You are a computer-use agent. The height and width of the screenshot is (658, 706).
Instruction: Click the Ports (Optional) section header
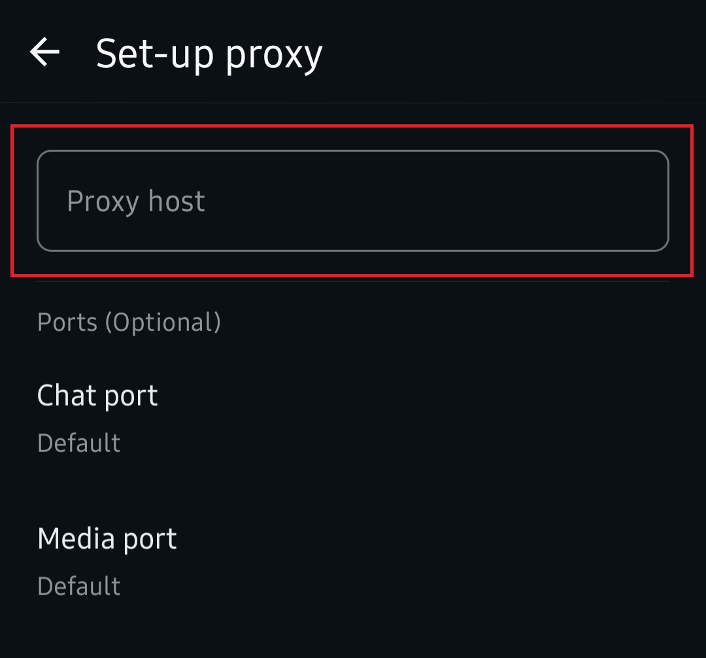click(x=129, y=322)
